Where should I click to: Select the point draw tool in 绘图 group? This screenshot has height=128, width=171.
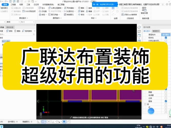coord(113,8)
